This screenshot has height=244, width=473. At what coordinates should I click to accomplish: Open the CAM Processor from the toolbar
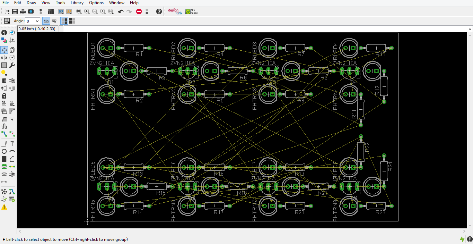coord(30,11)
